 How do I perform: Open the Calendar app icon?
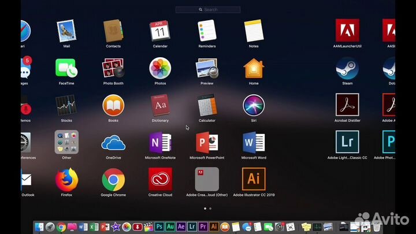click(160, 31)
